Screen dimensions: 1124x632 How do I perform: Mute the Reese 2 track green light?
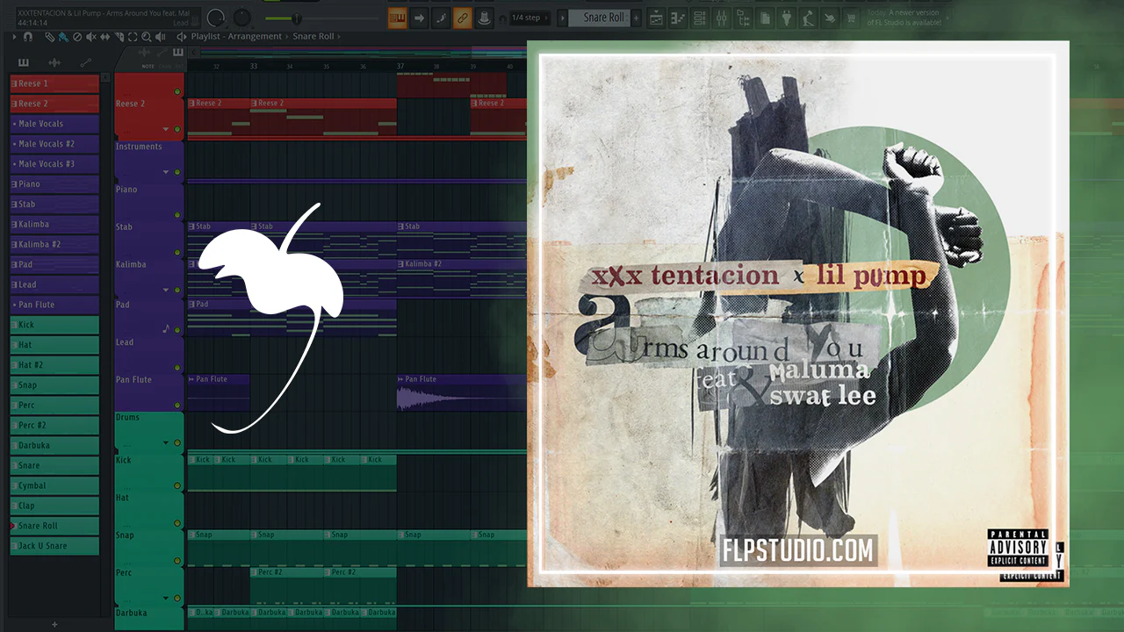[x=177, y=129]
